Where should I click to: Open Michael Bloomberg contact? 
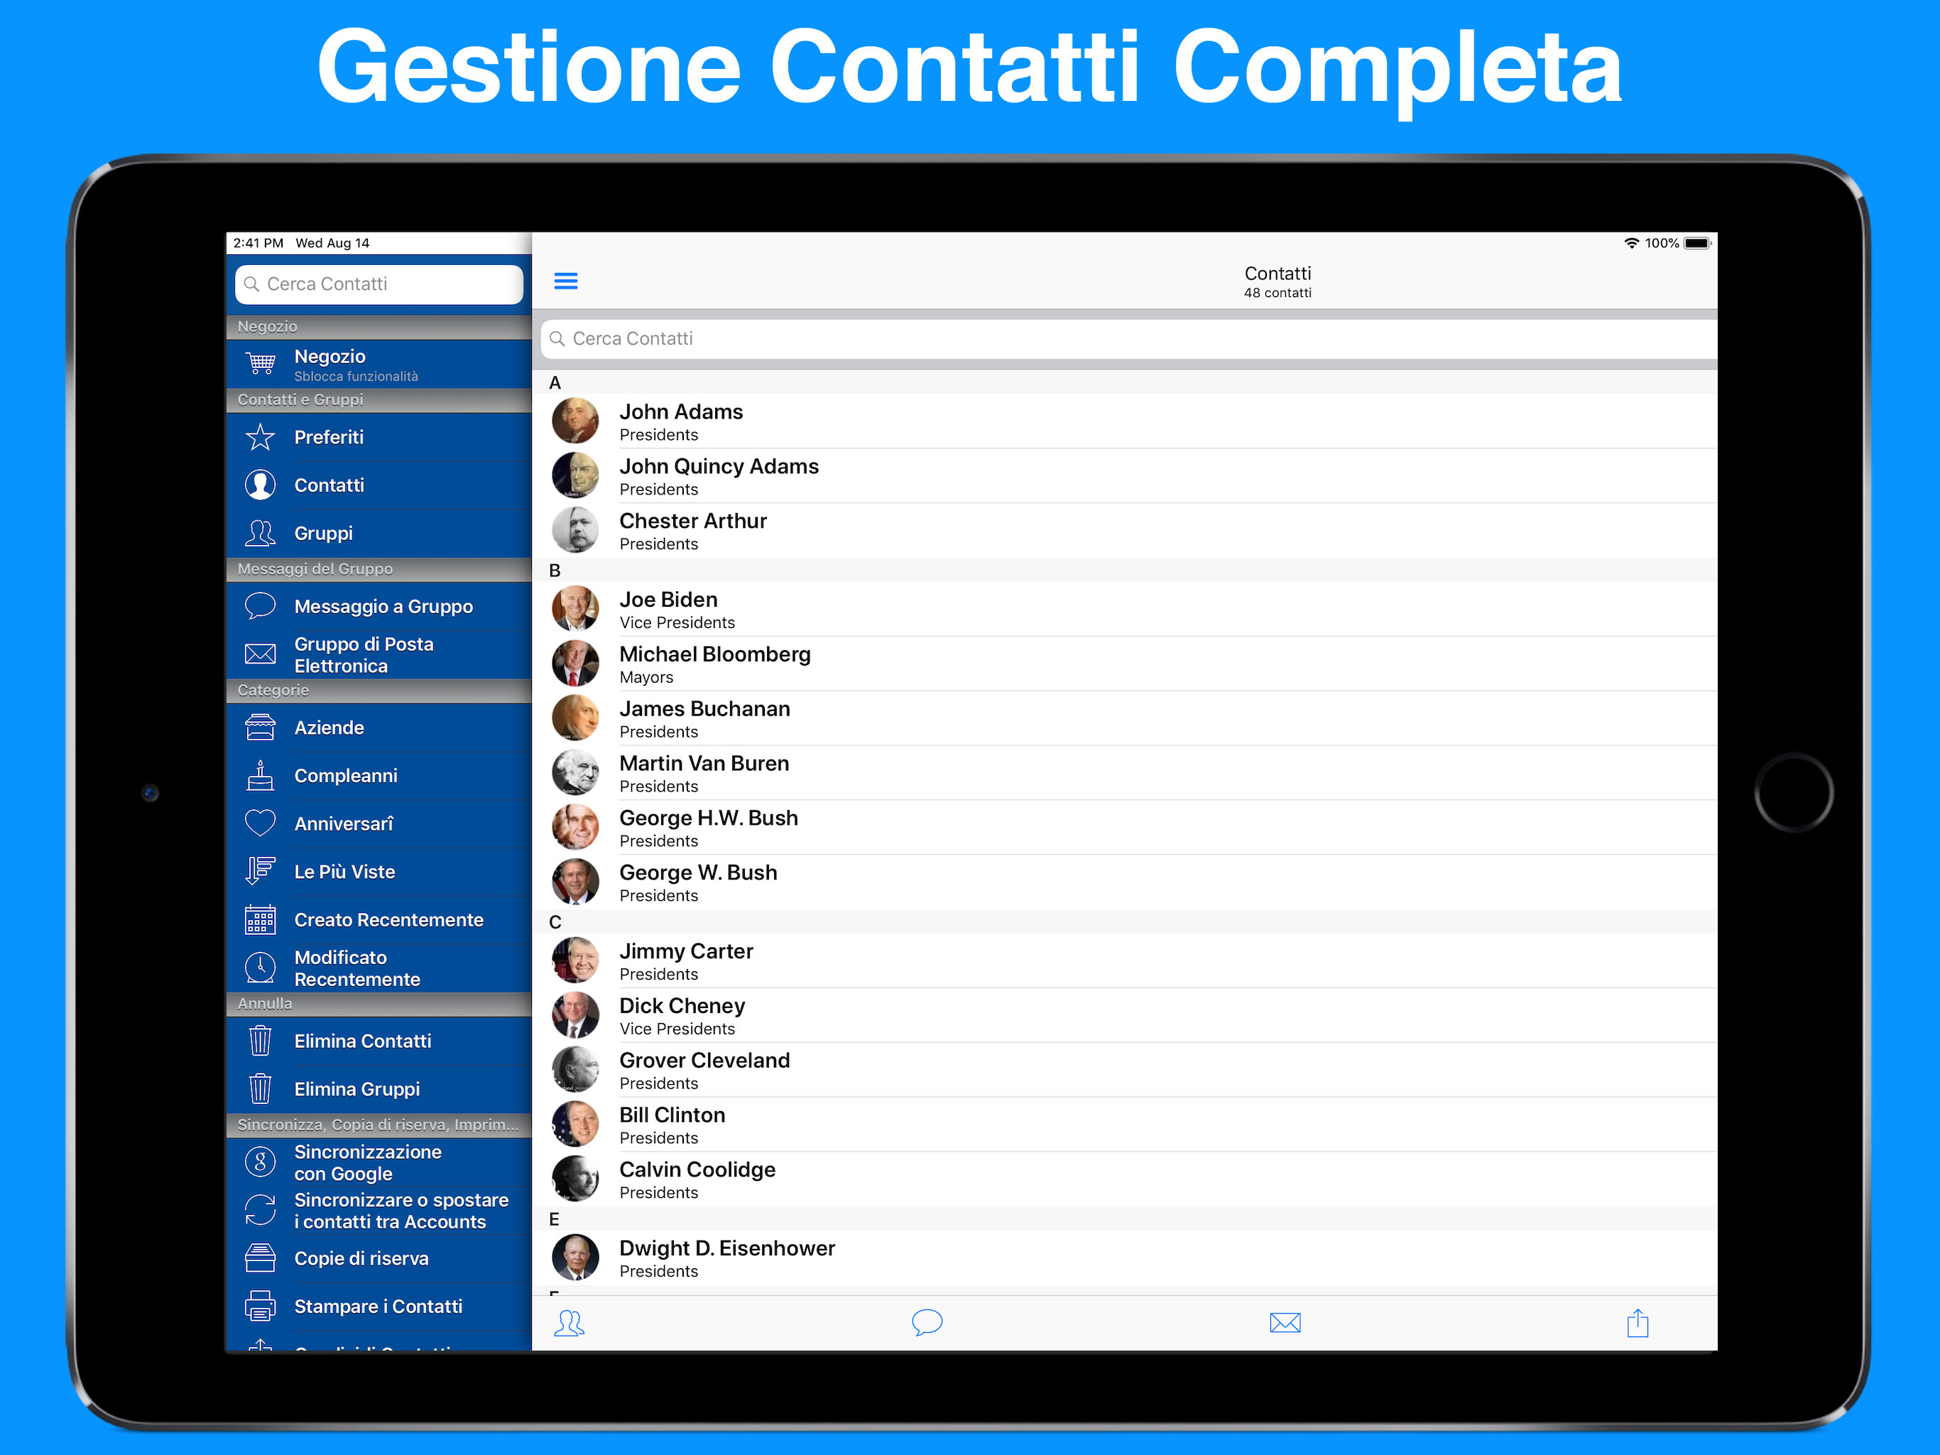1124,664
